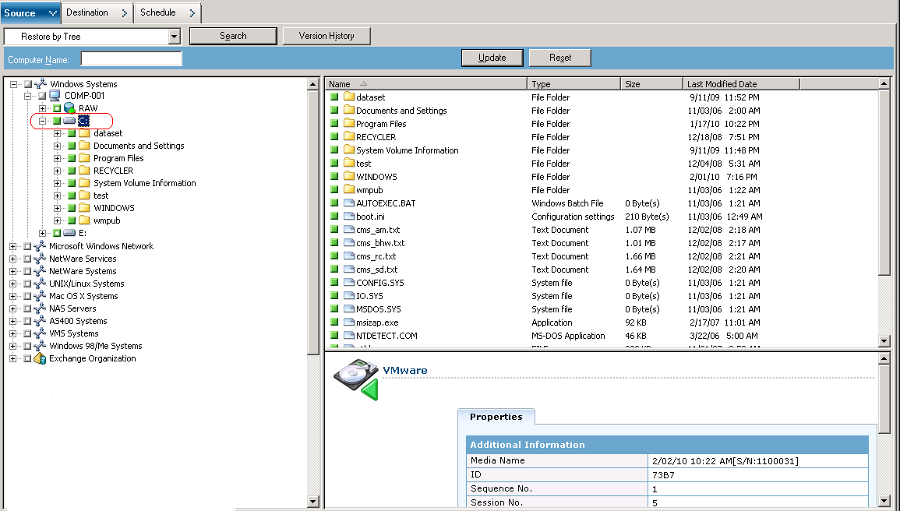Expand the Documents and Settings tree node
Viewport: 900px width, 511px height.
coord(58,146)
